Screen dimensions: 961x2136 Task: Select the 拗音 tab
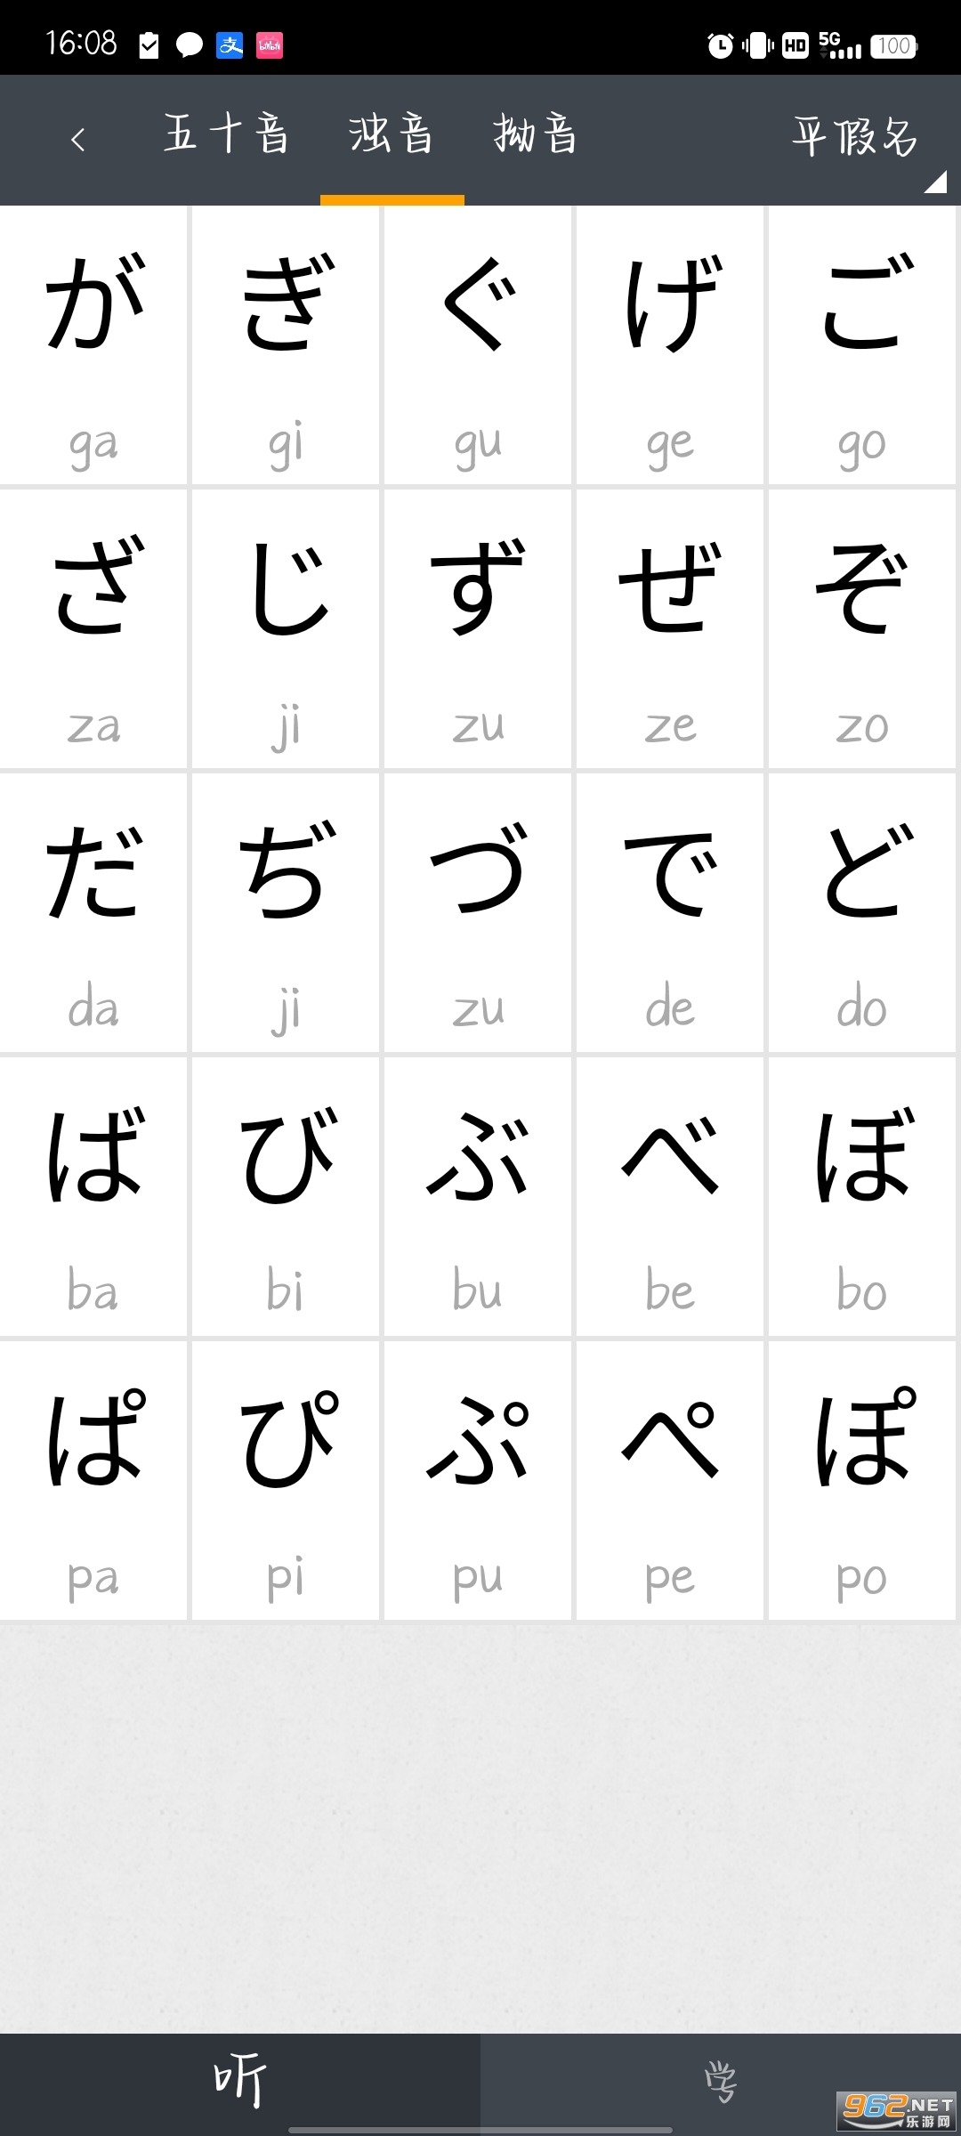tap(536, 135)
